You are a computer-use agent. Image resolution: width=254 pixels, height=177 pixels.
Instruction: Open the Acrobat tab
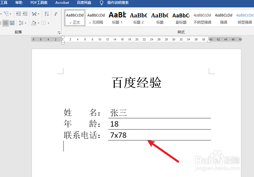(62, 3)
